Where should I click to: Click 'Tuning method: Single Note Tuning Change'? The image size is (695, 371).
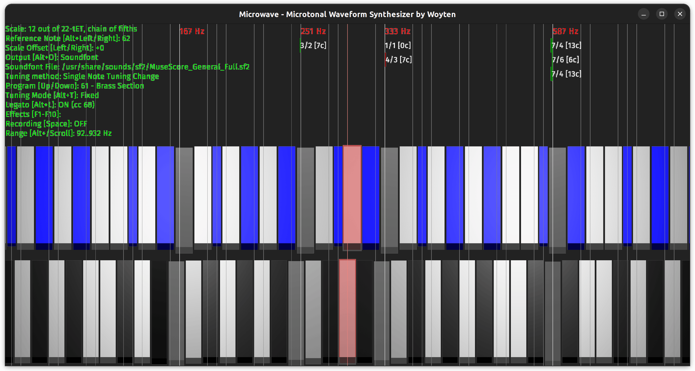82,77
